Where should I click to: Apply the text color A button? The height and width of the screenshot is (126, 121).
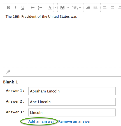click(x=50, y=8)
